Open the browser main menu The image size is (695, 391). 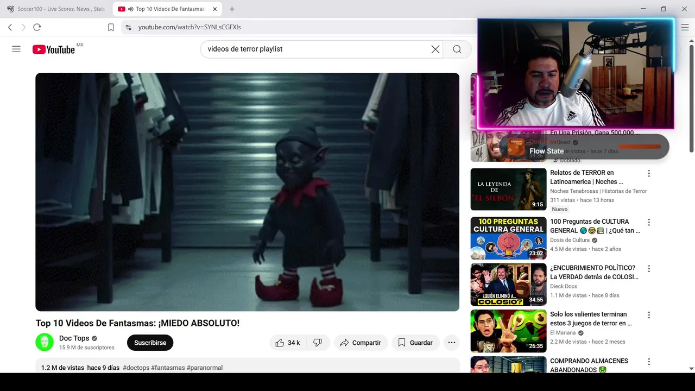(685, 27)
